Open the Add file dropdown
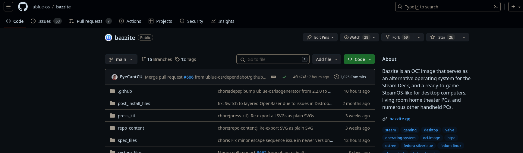The height and width of the screenshot is (153, 523). coord(326,59)
